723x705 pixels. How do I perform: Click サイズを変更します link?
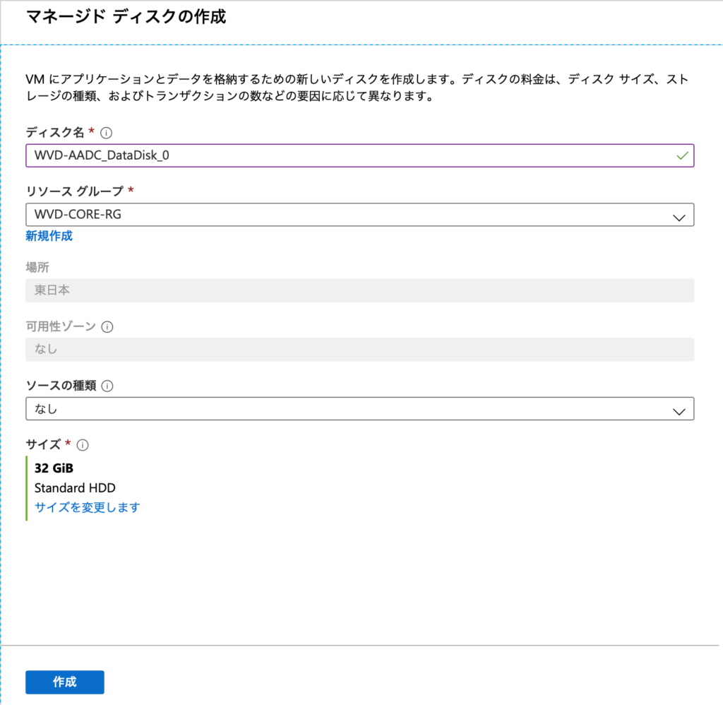[87, 507]
